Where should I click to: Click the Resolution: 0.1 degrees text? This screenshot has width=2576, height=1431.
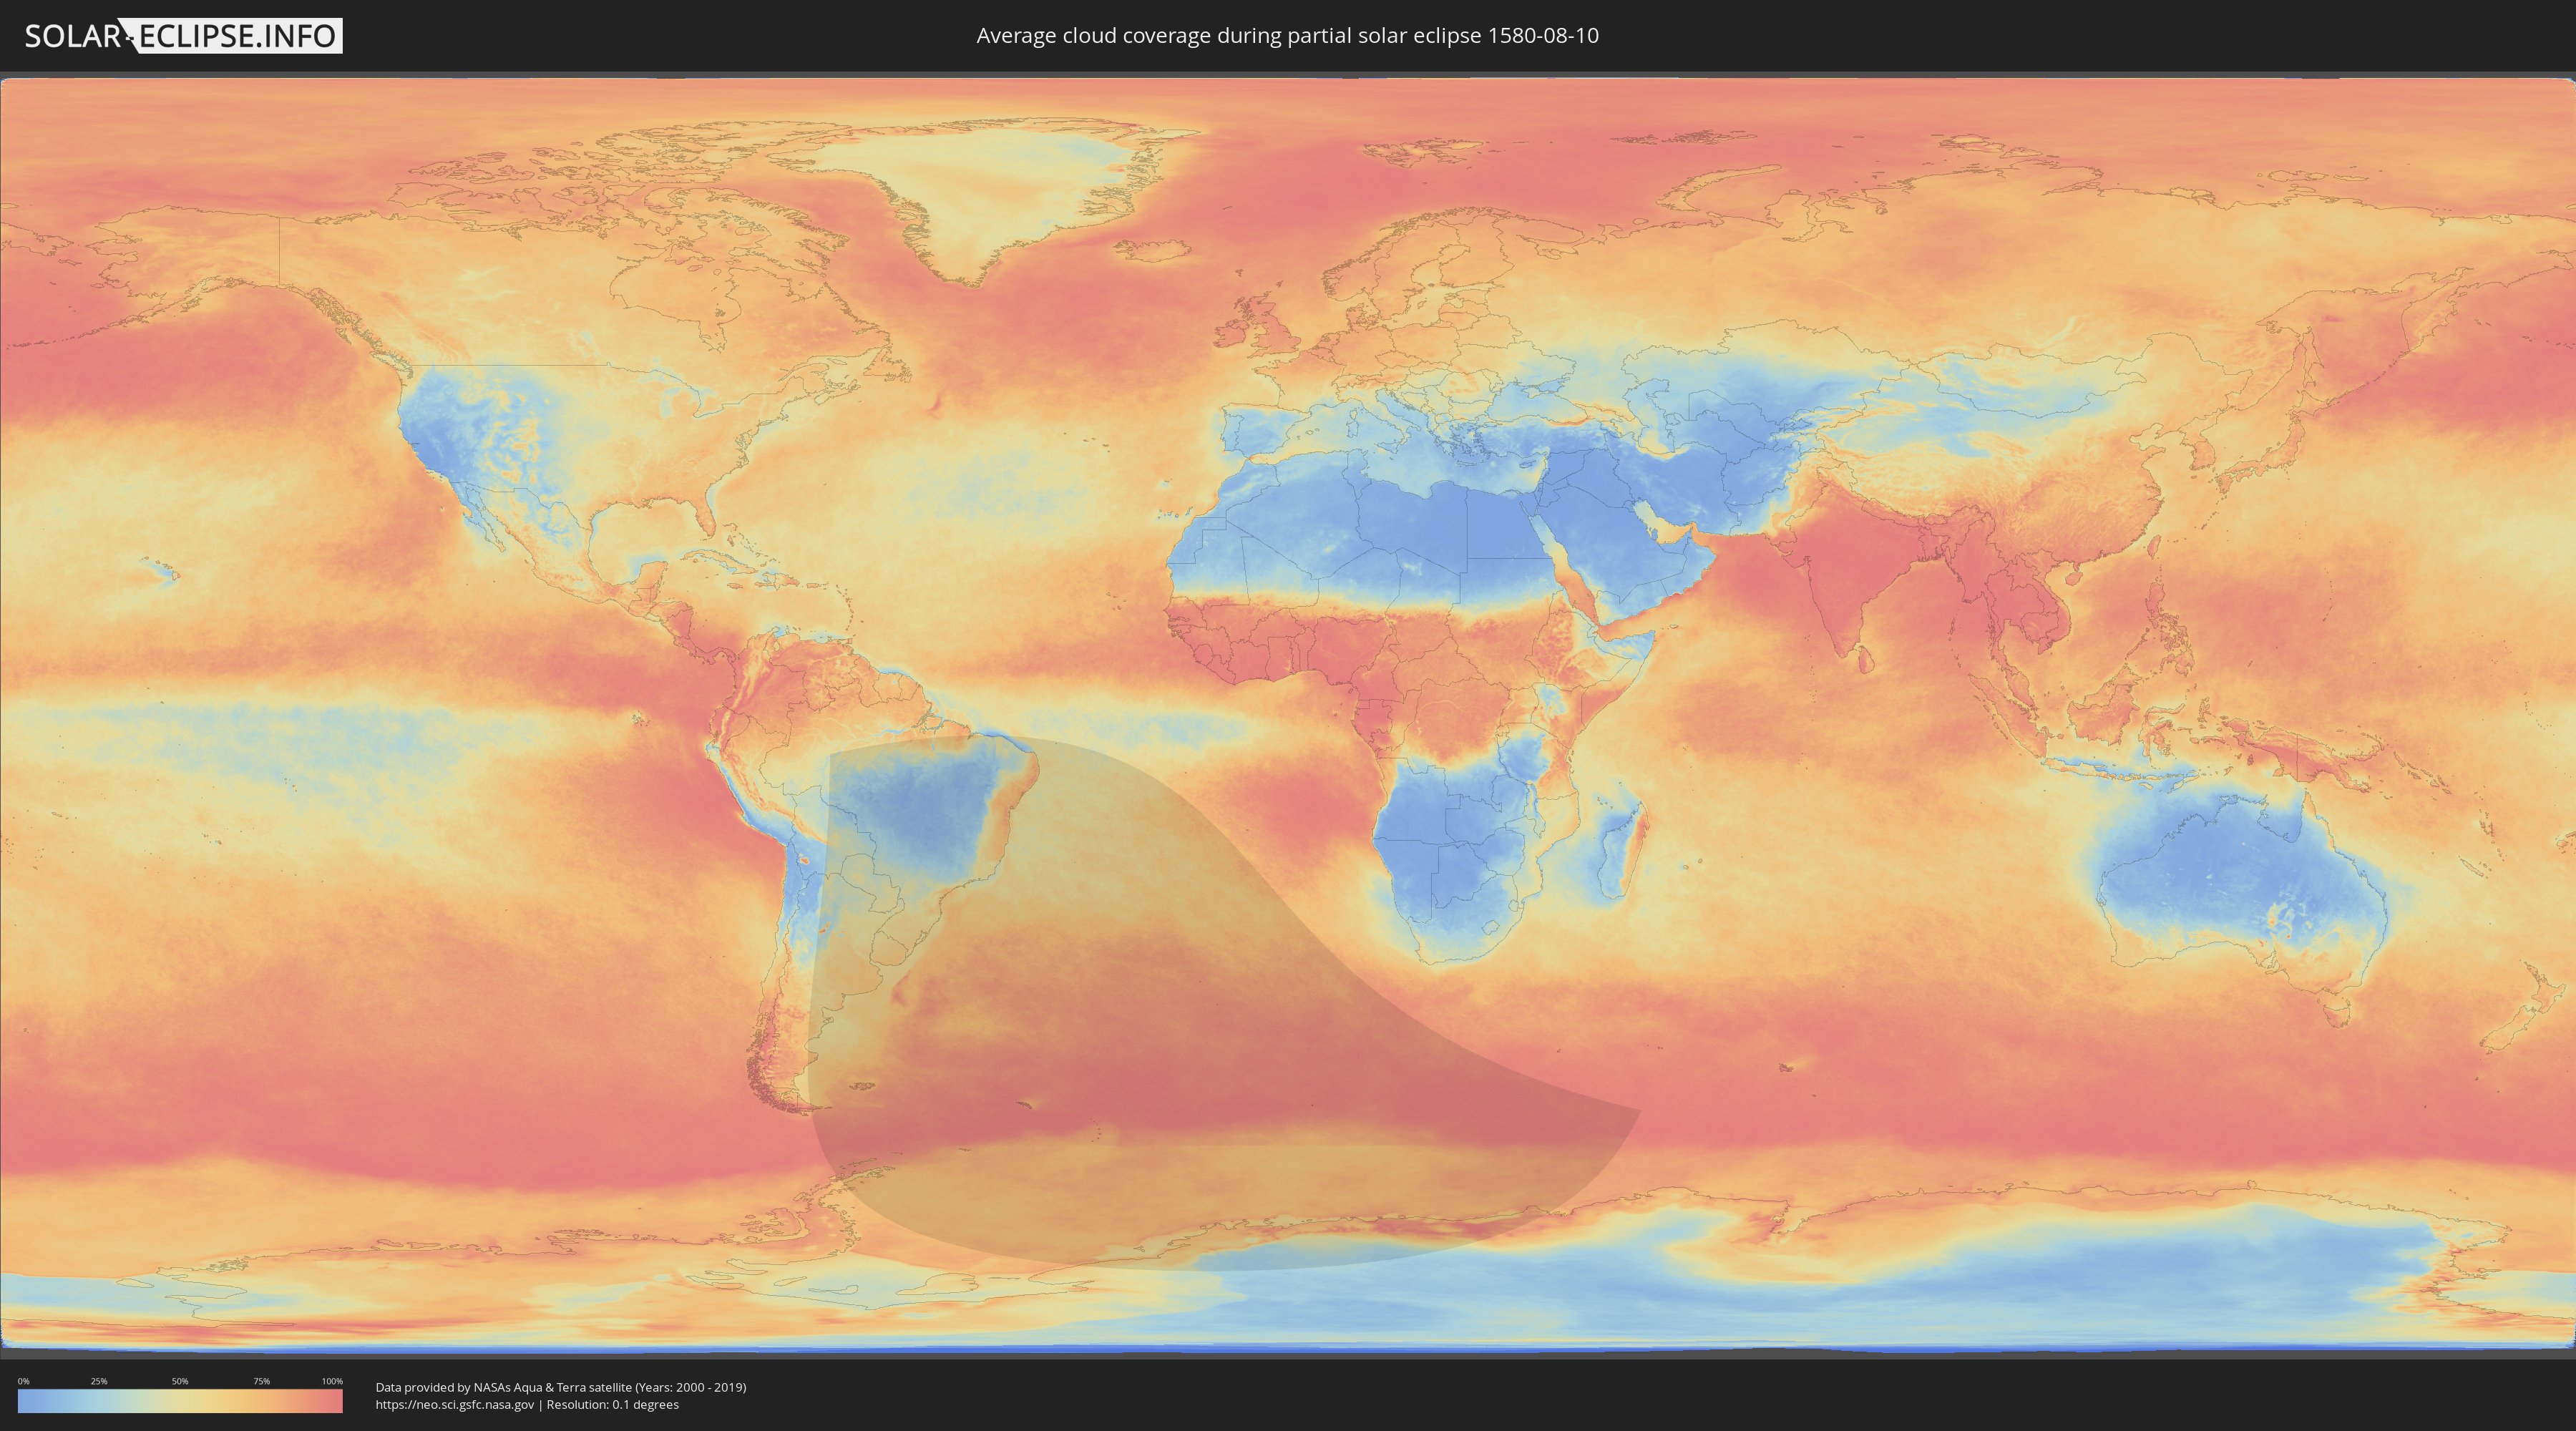613,1405
